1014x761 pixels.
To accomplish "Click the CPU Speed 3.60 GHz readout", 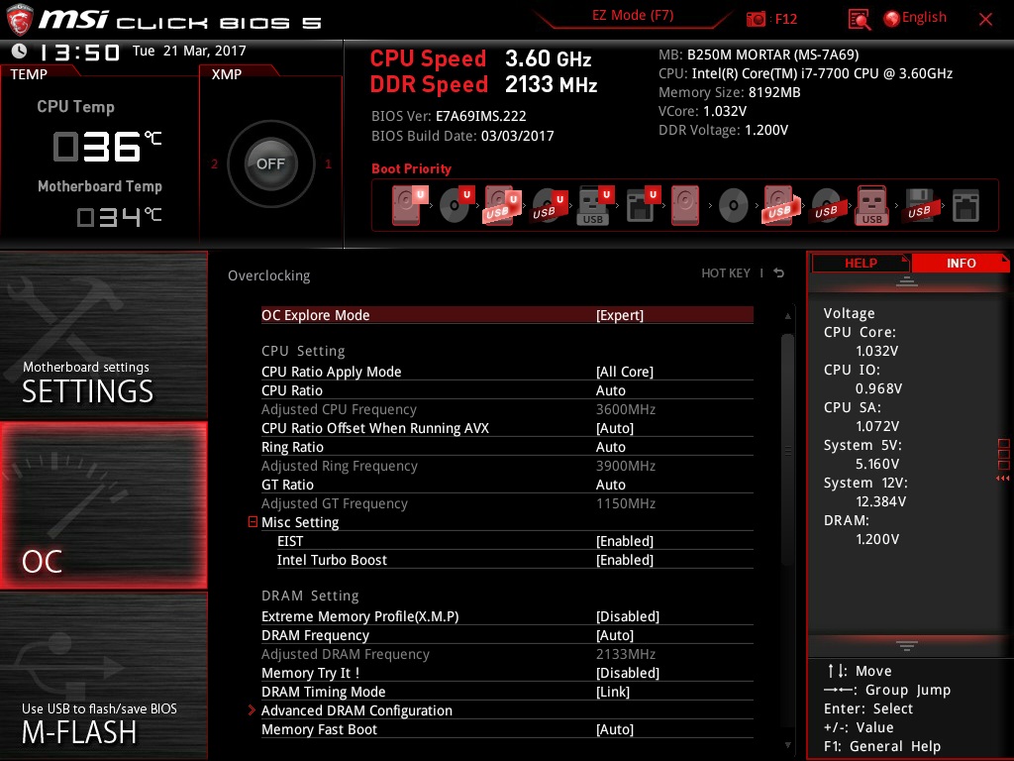I will coord(480,58).
